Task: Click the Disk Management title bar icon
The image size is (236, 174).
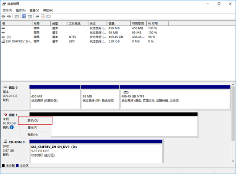Action: tap(4, 4)
